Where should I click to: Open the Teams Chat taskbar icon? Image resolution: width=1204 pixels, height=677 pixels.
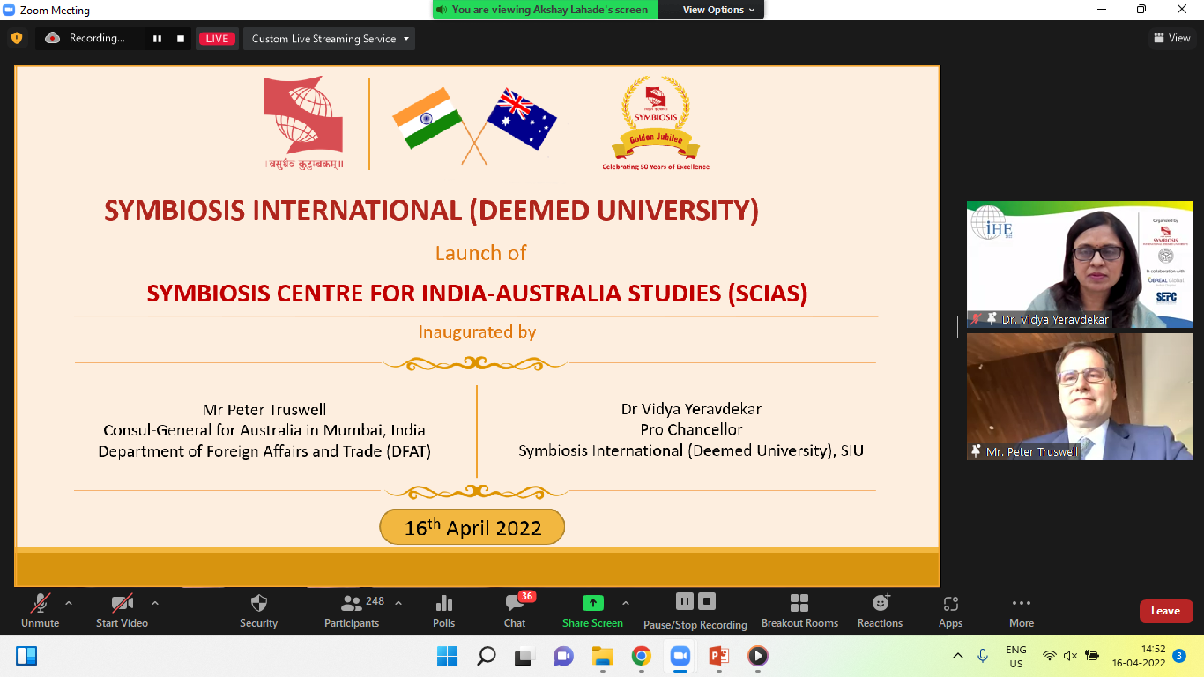563,656
